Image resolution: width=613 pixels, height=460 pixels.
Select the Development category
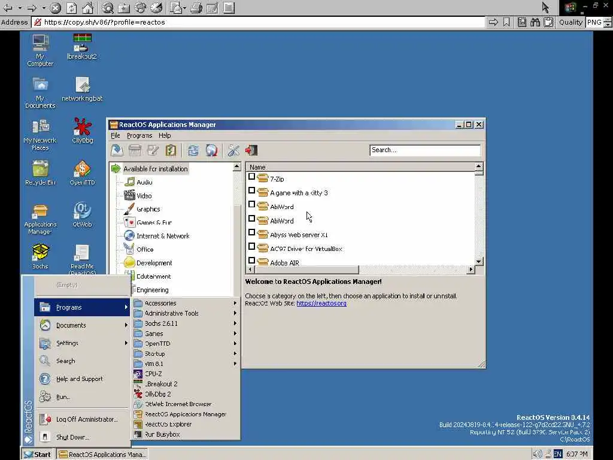(x=148, y=263)
